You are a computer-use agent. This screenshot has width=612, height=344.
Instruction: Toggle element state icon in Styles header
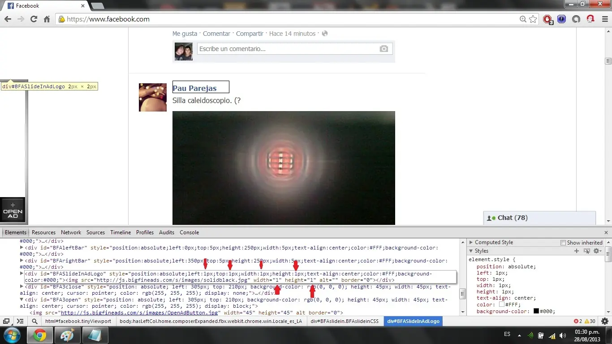click(587, 251)
